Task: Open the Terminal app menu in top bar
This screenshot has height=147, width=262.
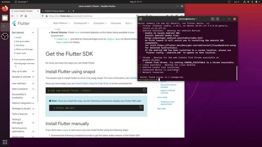Action: coord(21,2)
